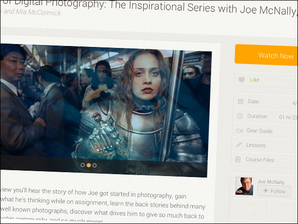The height and width of the screenshot is (224, 298).
Task: Open Joe McNally's profile photo thumbnail
Action: (x=244, y=186)
